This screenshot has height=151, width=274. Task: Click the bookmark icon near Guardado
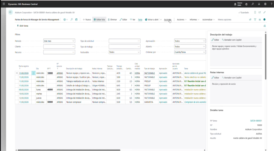255,12
